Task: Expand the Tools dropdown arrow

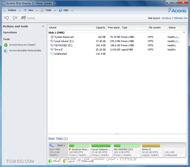Action: point(55,10)
